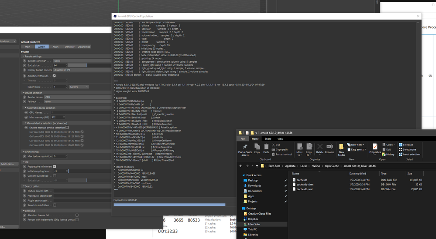The width and height of the screenshot is (436, 239).
Task: Toggle Render with watermarks checkbox
Action: point(77,219)
